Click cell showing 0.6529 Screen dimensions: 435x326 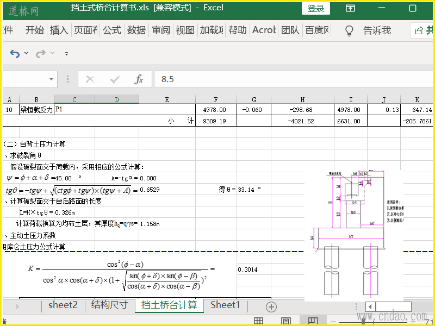pyautogui.click(x=150, y=190)
